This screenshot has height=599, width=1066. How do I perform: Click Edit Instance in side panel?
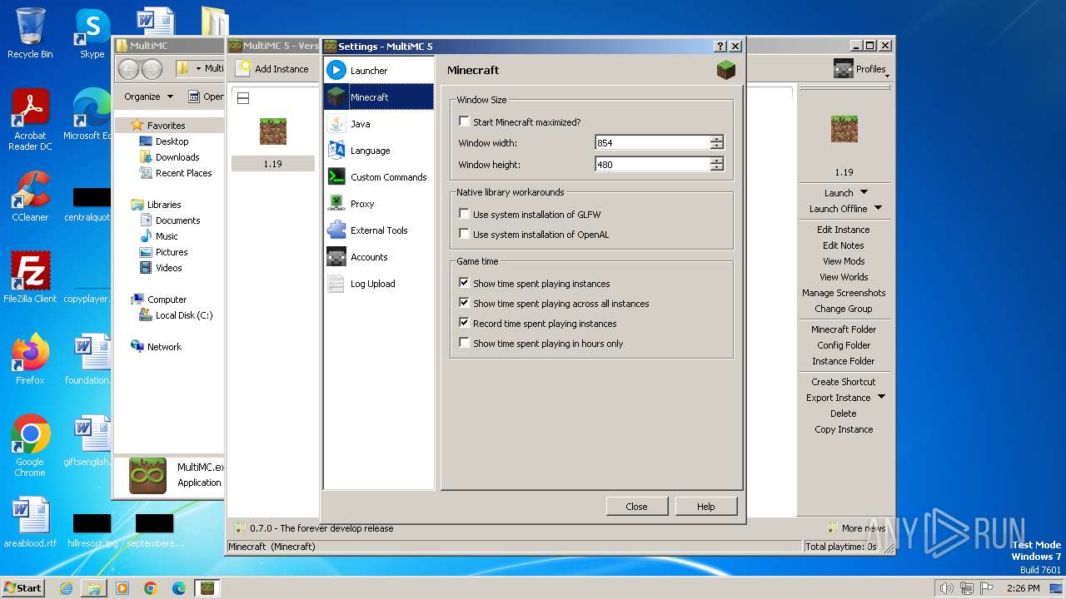coord(843,229)
